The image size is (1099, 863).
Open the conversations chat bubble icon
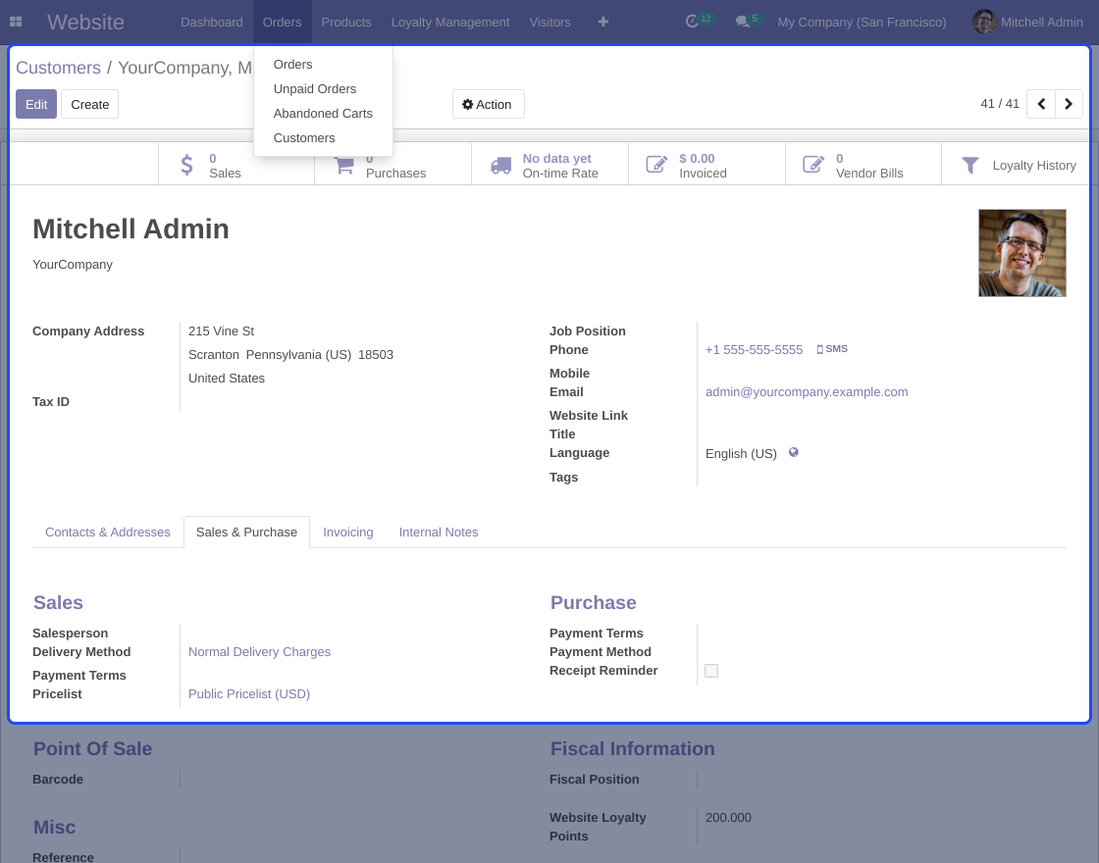tap(742, 22)
